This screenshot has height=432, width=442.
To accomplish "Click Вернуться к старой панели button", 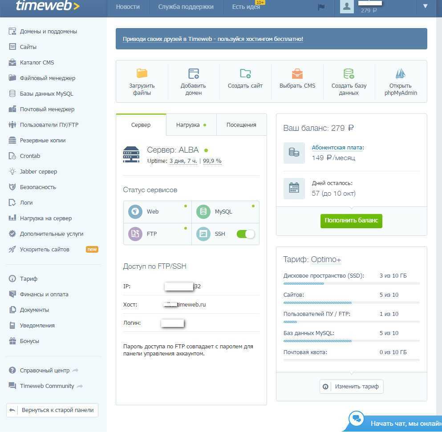I will (52, 410).
